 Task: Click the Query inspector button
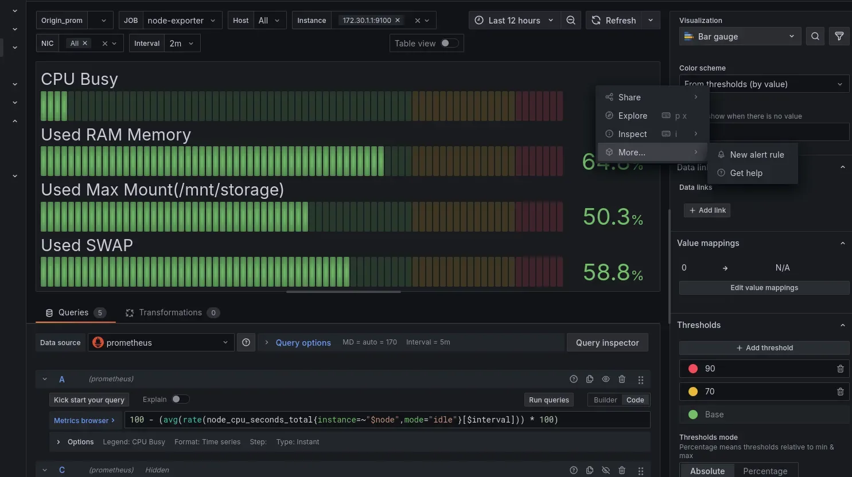click(x=608, y=342)
